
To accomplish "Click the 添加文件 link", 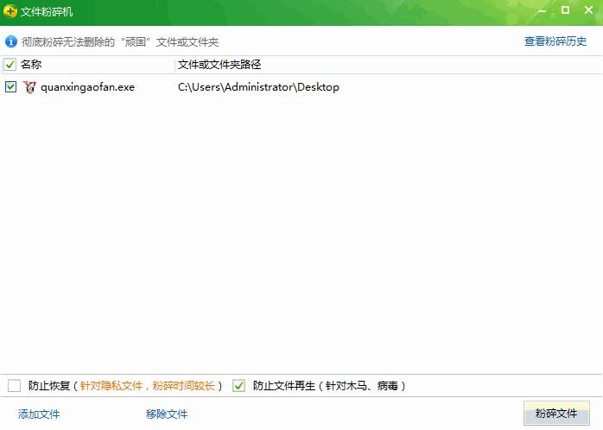I will click(x=39, y=414).
